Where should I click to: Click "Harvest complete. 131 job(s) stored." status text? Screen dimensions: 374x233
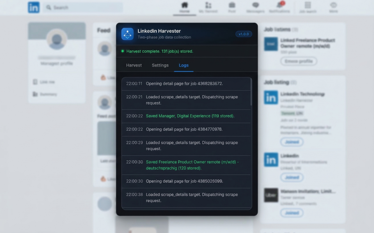tap(160, 51)
